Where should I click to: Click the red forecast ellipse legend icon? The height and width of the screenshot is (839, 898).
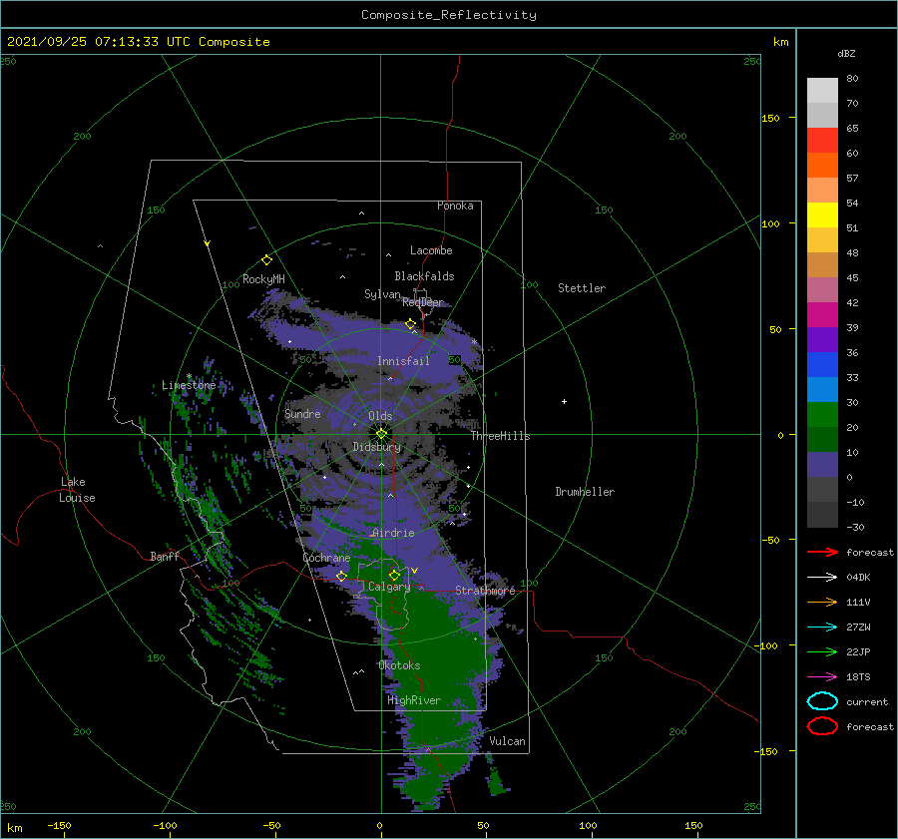[x=822, y=726]
